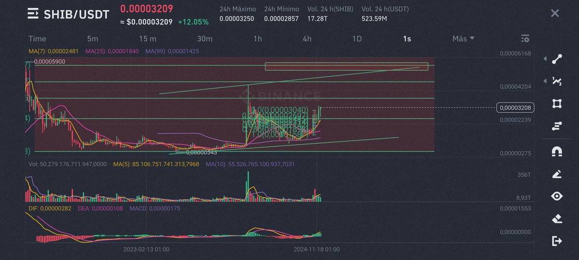This screenshot has width=579, height=260.
Task: Click the MA(25) indicator label
Action: click(111, 51)
